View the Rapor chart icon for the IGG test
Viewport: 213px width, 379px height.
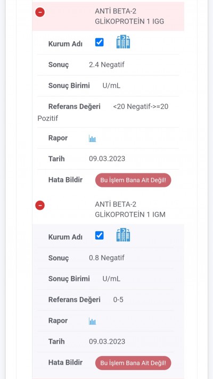tap(92, 138)
